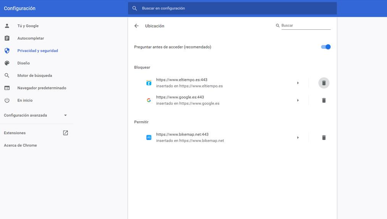Select Autocompletar in the sidebar
This screenshot has height=219, width=387.
[31, 38]
